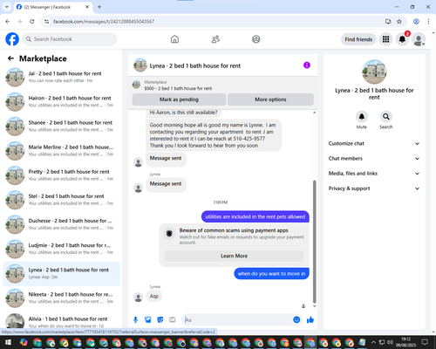Click Find friends button

click(358, 39)
